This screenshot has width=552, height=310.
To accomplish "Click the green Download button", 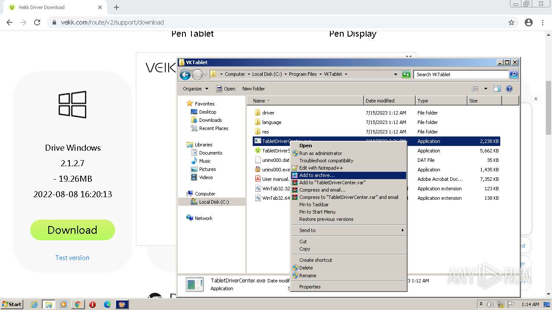I will tap(72, 230).
